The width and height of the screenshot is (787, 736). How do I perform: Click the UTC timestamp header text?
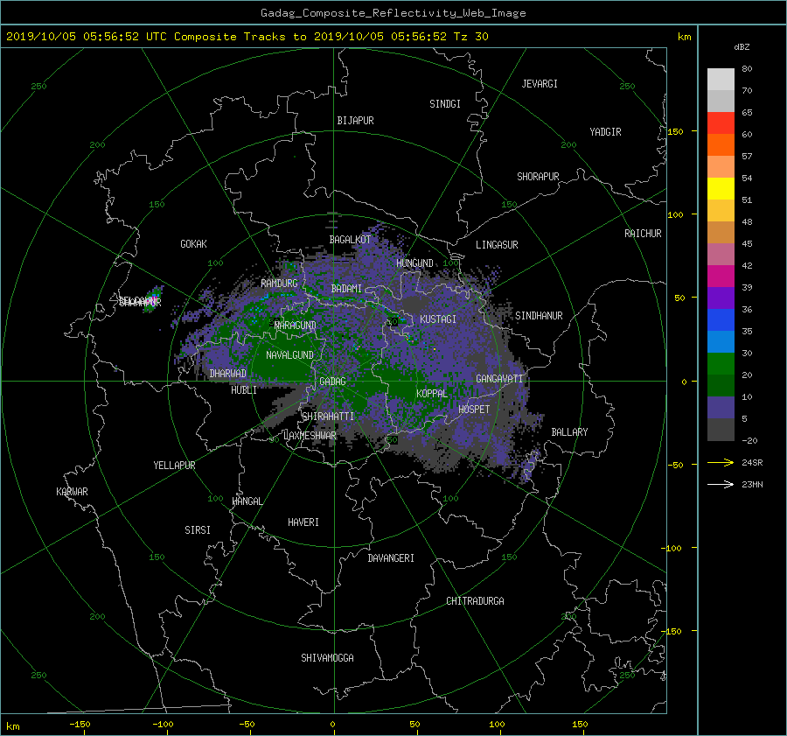(x=247, y=37)
